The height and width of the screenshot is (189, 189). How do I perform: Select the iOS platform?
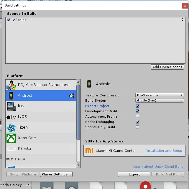(41, 106)
